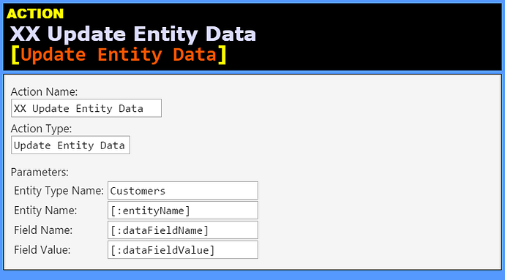Viewport: 505px width, 280px height.
Task: Click the Field Value: label
Action: pos(42,250)
